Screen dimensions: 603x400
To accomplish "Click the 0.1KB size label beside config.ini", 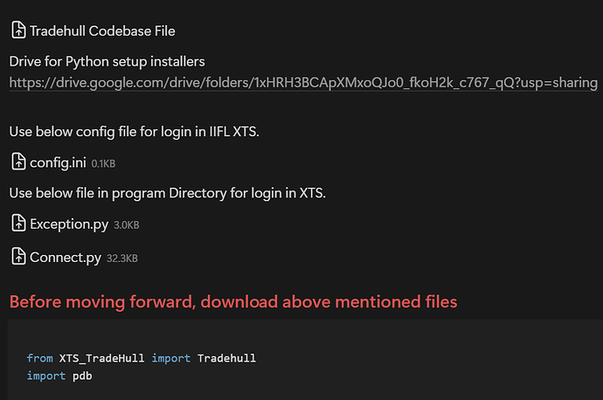I will pyautogui.click(x=103, y=163).
